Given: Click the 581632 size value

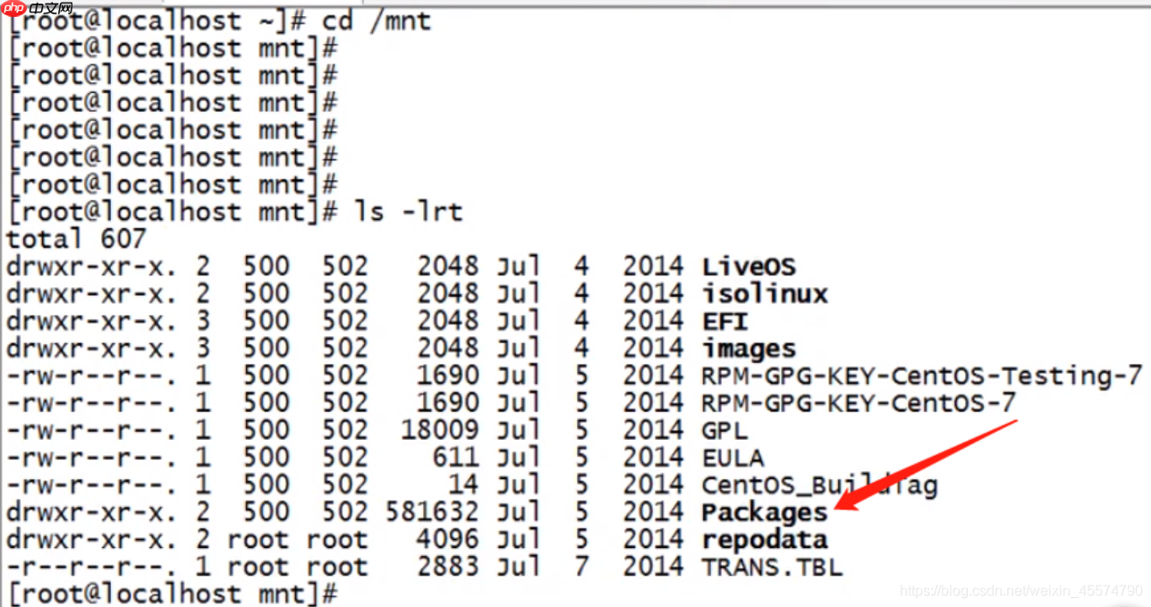Looking at the screenshot, I should point(433,512).
